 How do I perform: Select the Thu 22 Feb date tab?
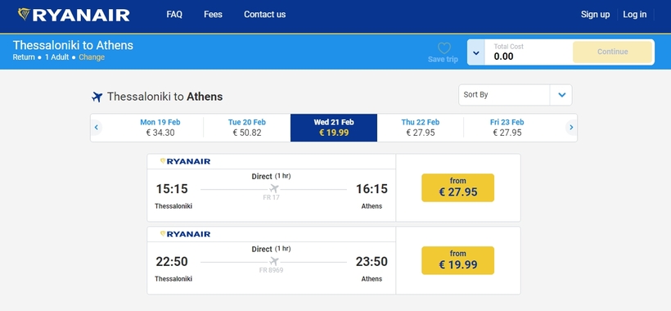[x=421, y=128]
